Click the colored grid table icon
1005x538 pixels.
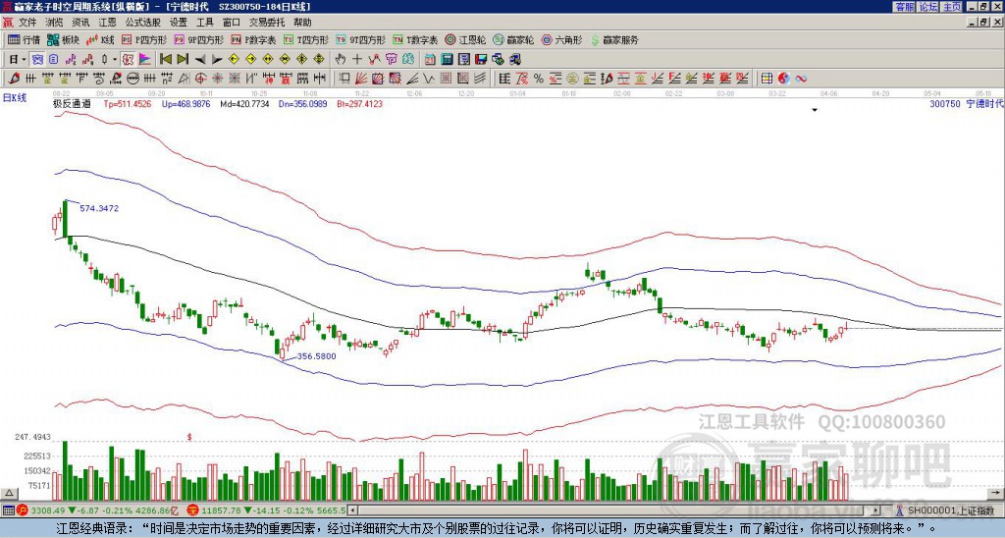click(767, 79)
